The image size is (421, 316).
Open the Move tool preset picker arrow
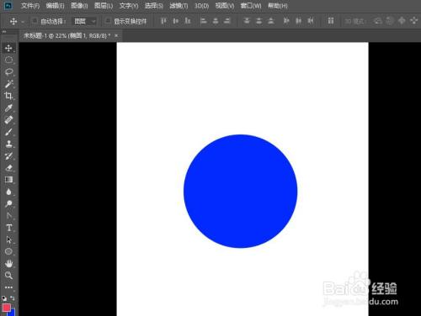pos(23,22)
